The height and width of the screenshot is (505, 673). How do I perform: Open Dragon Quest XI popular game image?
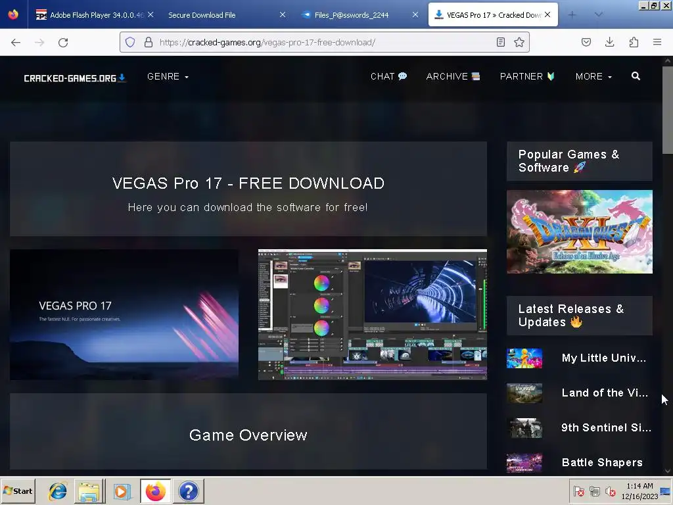click(x=580, y=231)
